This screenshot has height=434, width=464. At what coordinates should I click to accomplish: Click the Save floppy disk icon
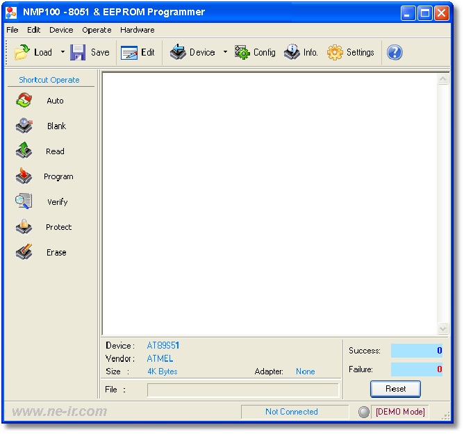tap(78, 52)
